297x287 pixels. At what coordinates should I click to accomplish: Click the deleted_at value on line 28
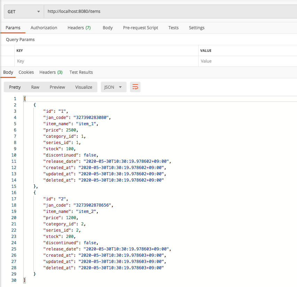tap(121, 268)
